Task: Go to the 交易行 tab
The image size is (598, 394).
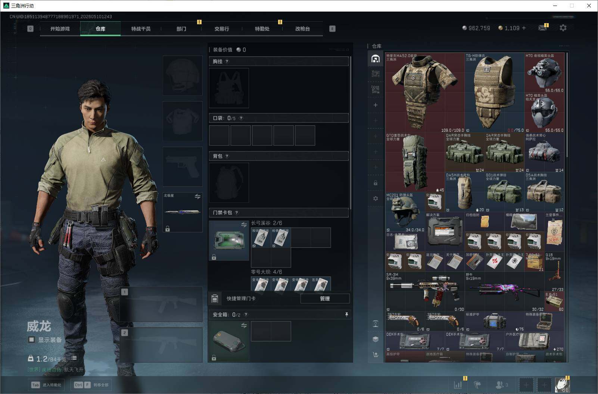Action: coord(222,29)
